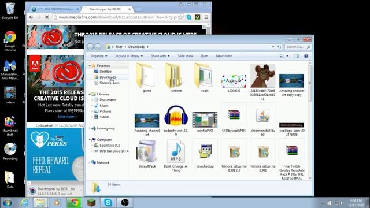The height and width of the screenshot is (208, 370).
Task: Open Recycle Bin on desktop
Action: 10,11
